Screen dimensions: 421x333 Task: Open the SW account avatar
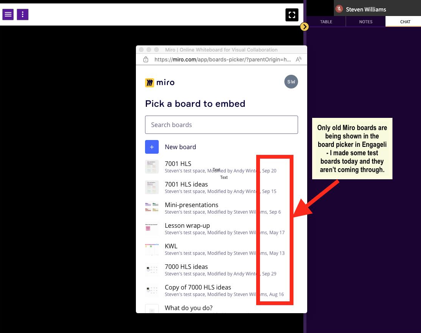click(291, 82)
